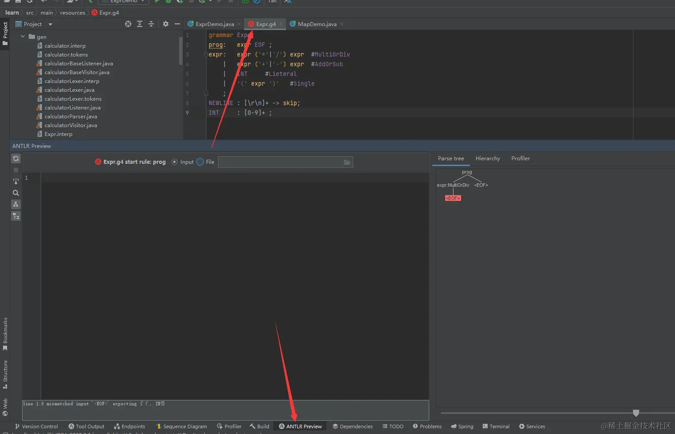Select the Input radio button
This screenshot has height=434, width=675.
coord(175,162)
